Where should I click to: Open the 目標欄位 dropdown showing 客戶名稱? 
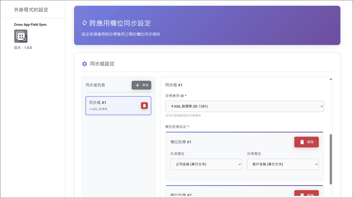tap(283, 164)
